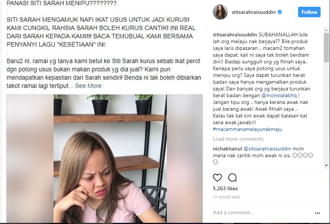Click @sitisarahraissuddin mention in comment
Image resolution: width=330 pixels, height=224 pixels.
[267, 149]
